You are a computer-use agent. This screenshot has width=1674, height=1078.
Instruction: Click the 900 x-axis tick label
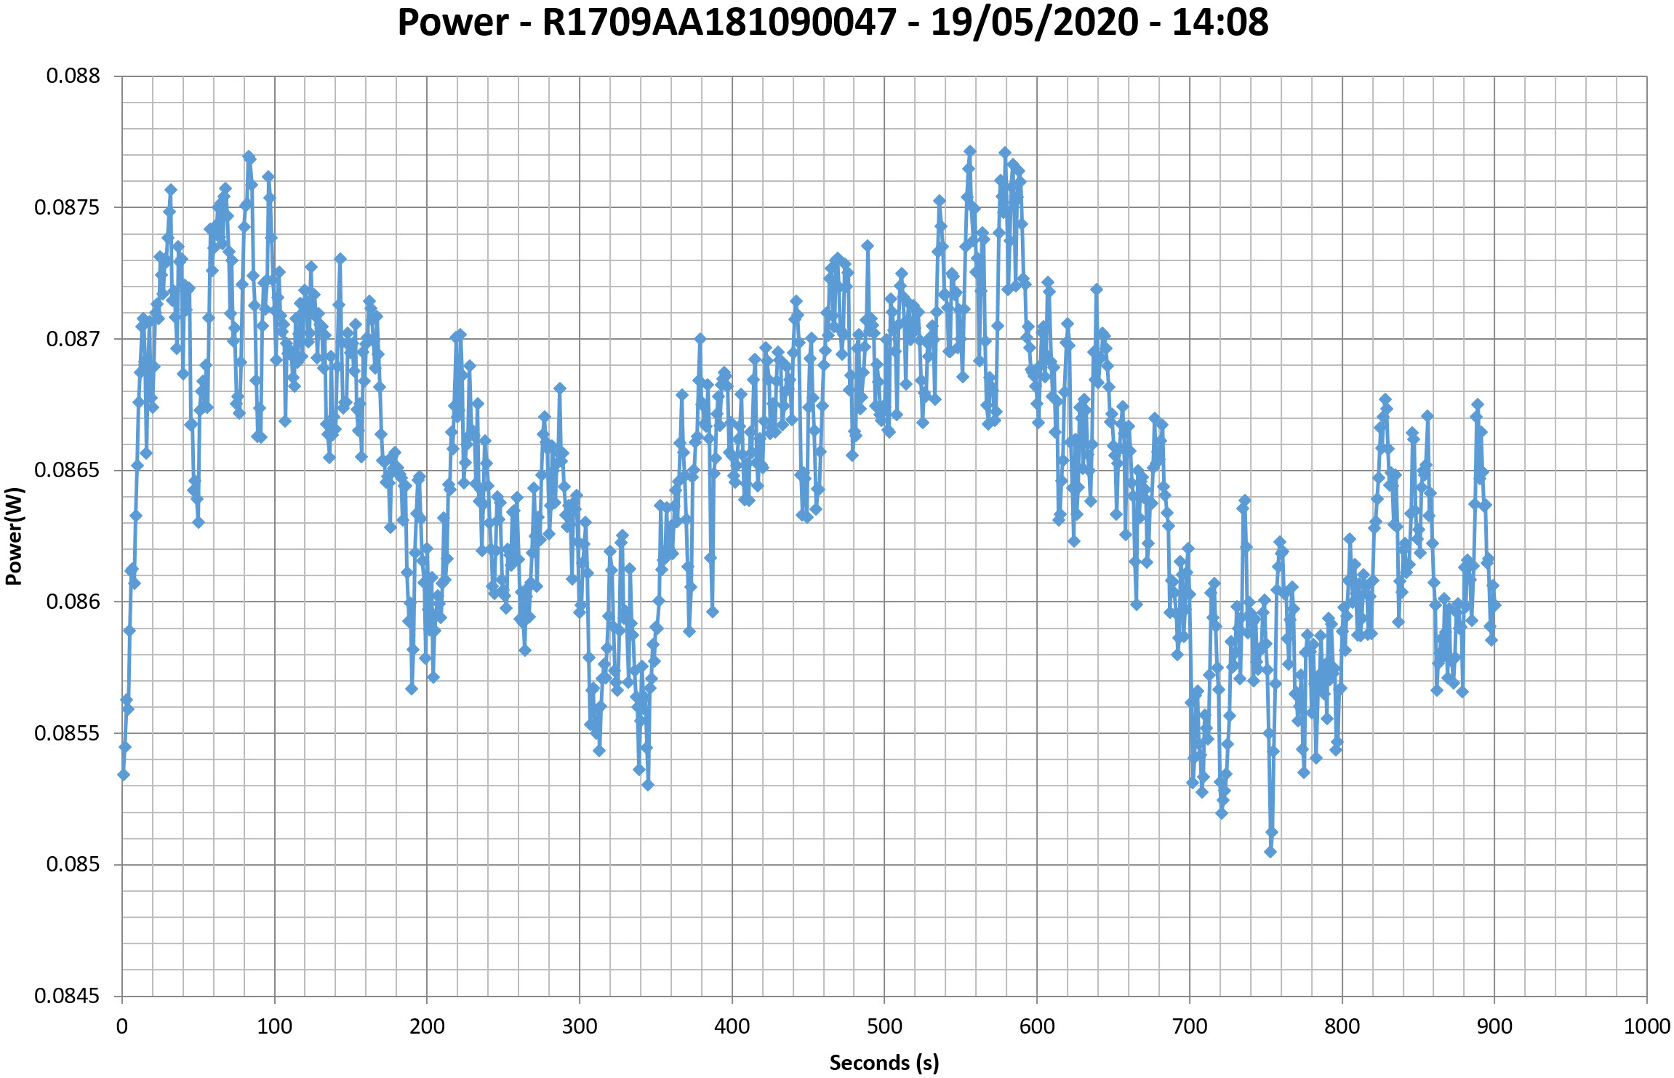pyautogui.click(x=1494, y=1026)
